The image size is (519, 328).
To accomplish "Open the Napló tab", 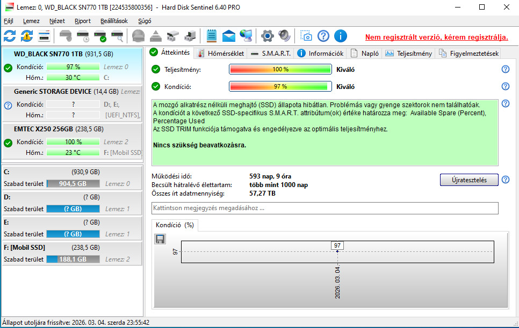I will [x=364, y=53].
